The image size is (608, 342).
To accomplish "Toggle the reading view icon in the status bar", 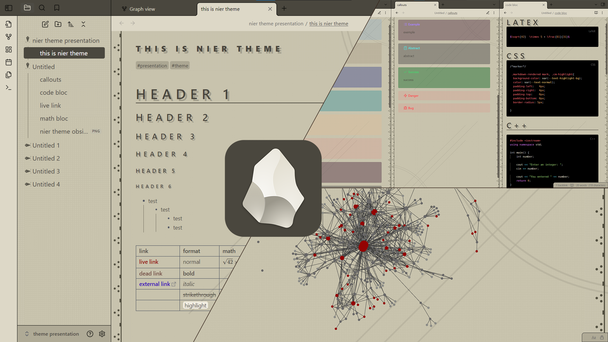I will 572,186.
